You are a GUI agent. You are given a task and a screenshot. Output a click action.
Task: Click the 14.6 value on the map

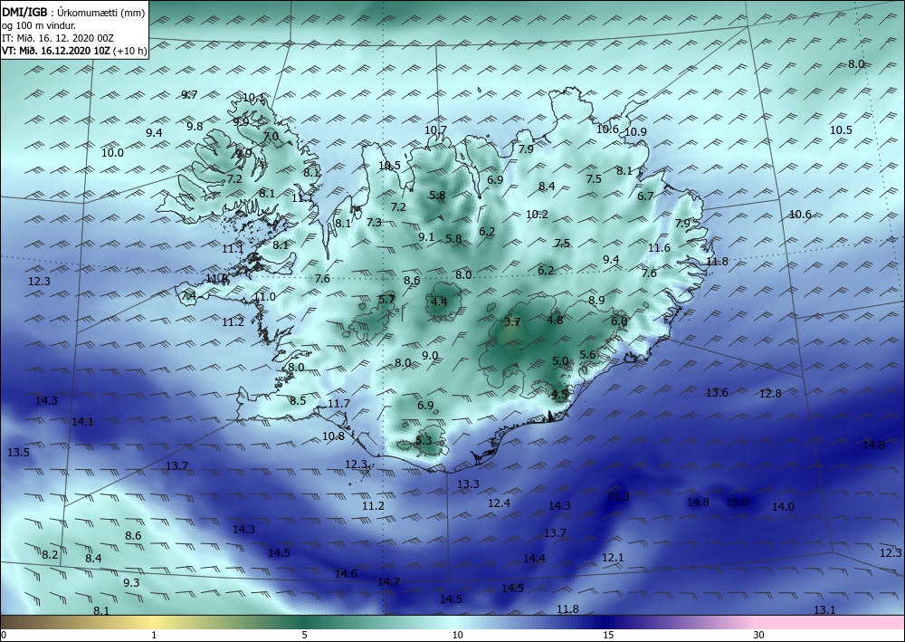[346, 574]
